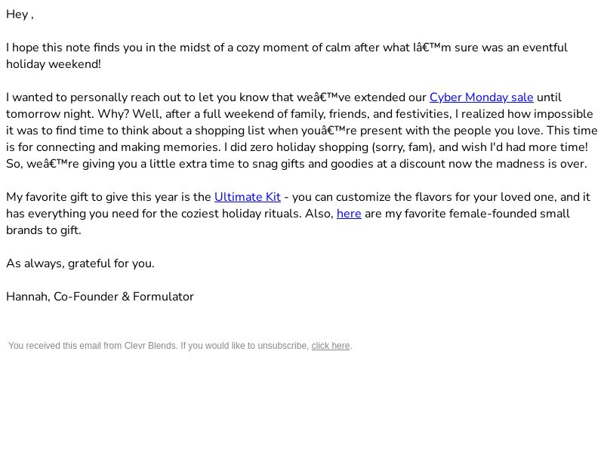Click the "Hey ," greeting text
The image size is (604, 453).
click(20, 14)
